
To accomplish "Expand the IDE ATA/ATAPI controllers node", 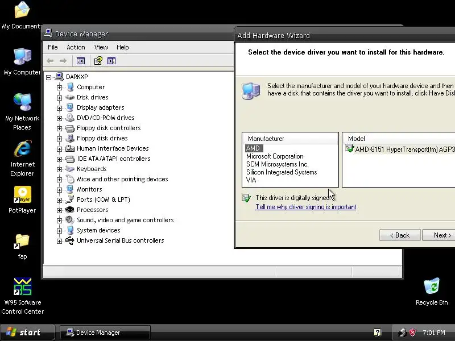I will (x=60, y=159).
